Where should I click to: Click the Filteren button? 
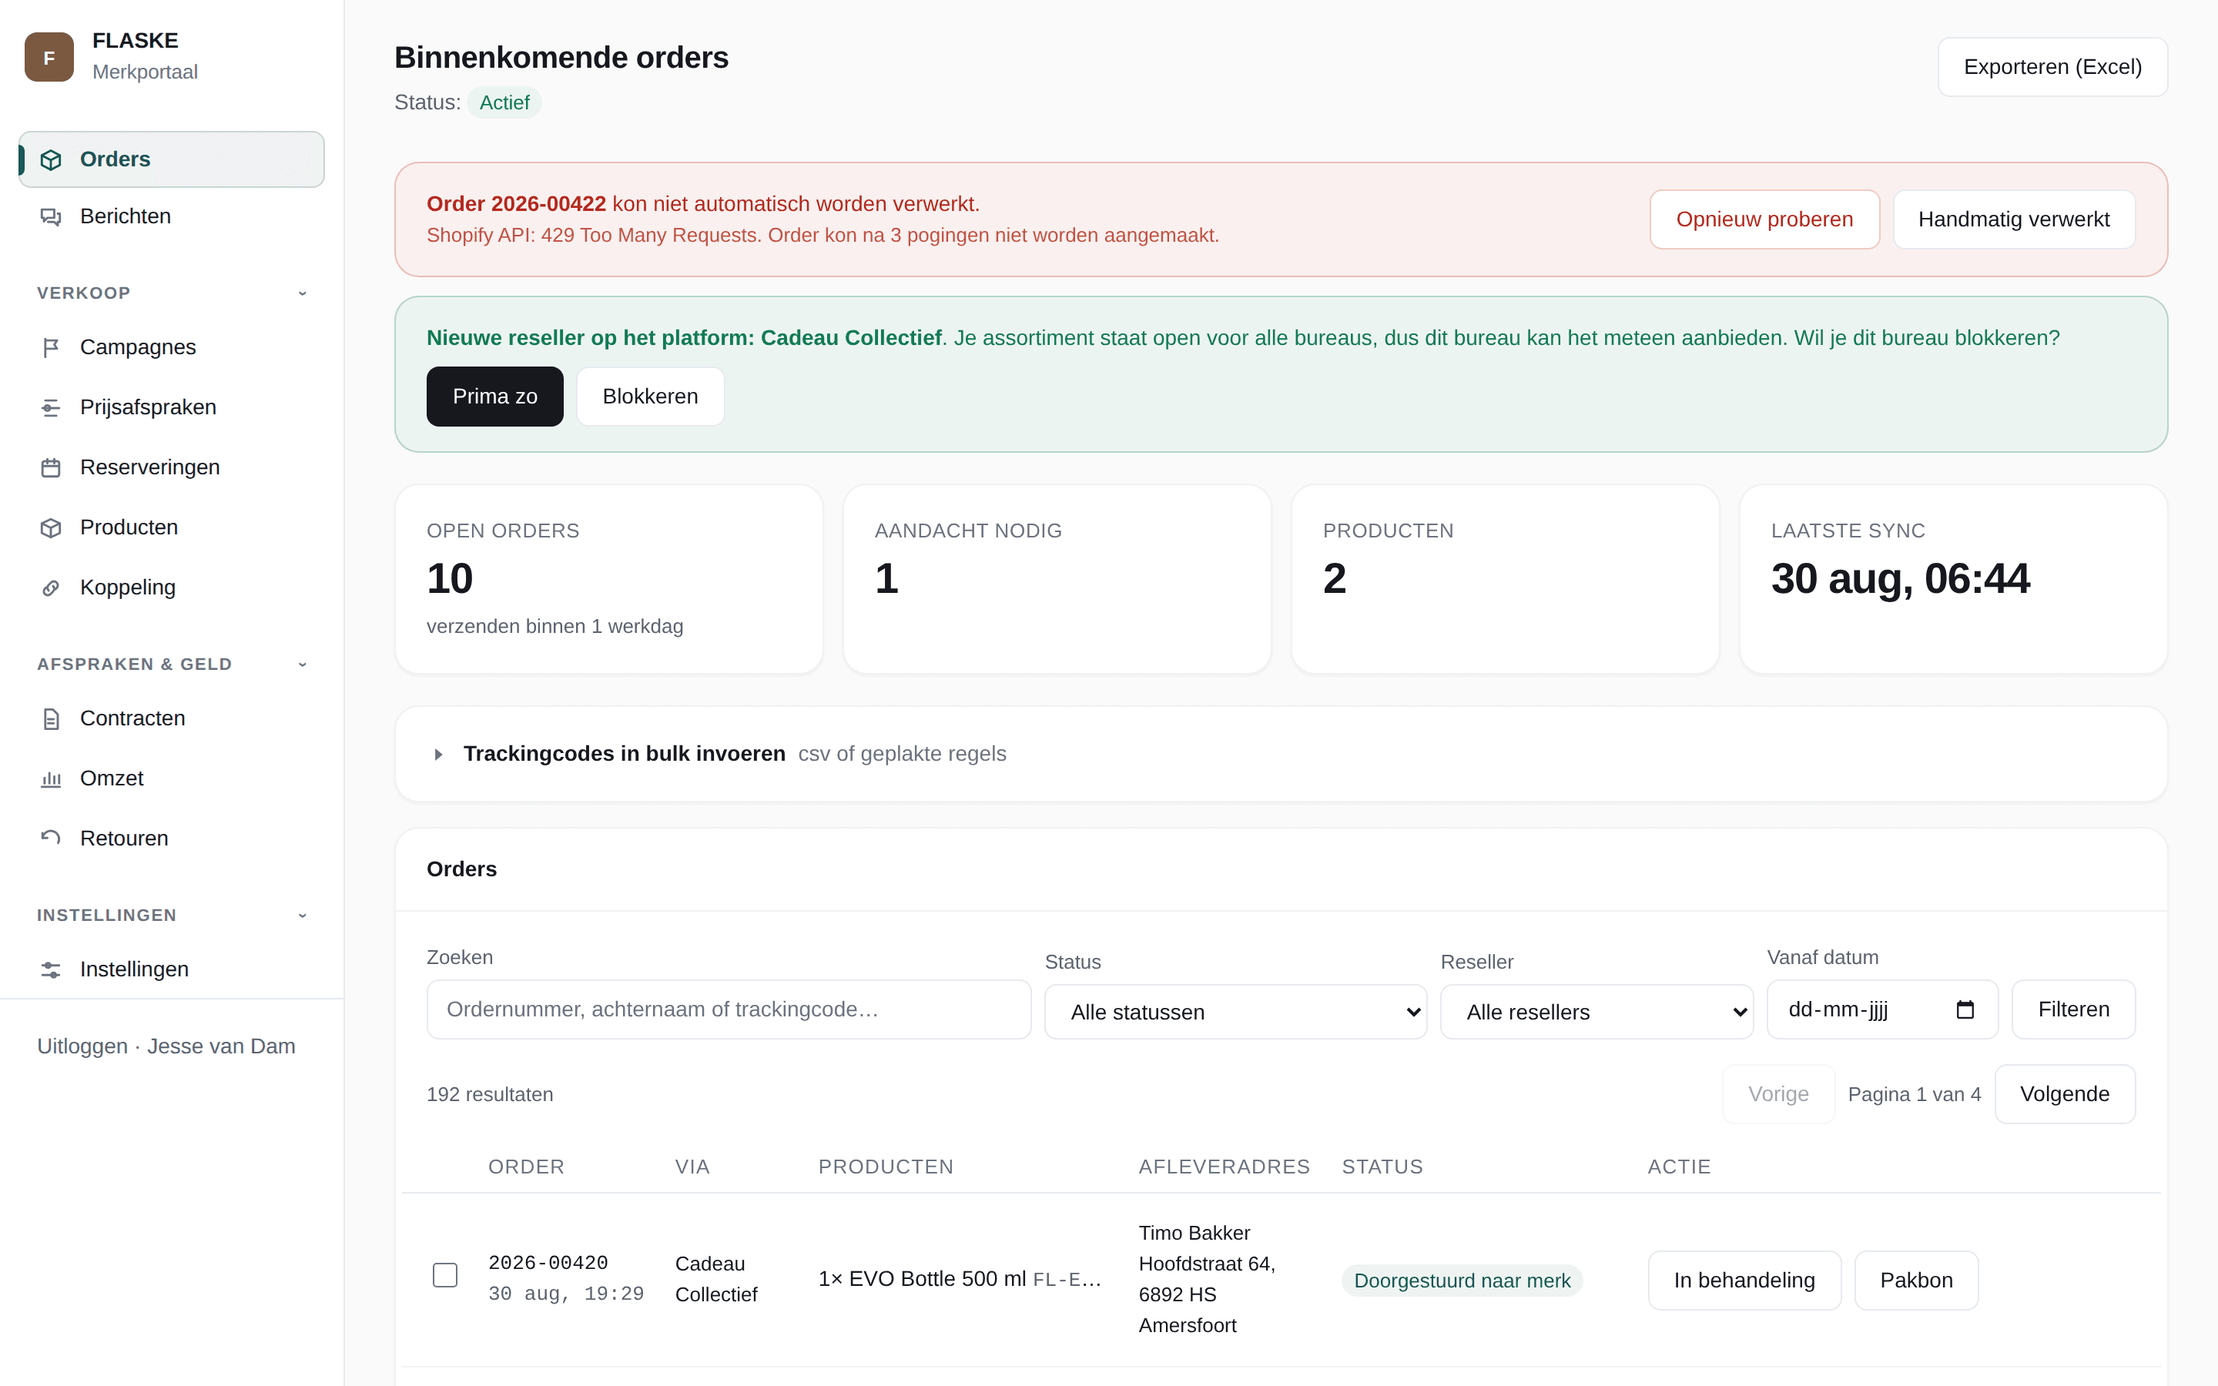pos(2073,1009)
